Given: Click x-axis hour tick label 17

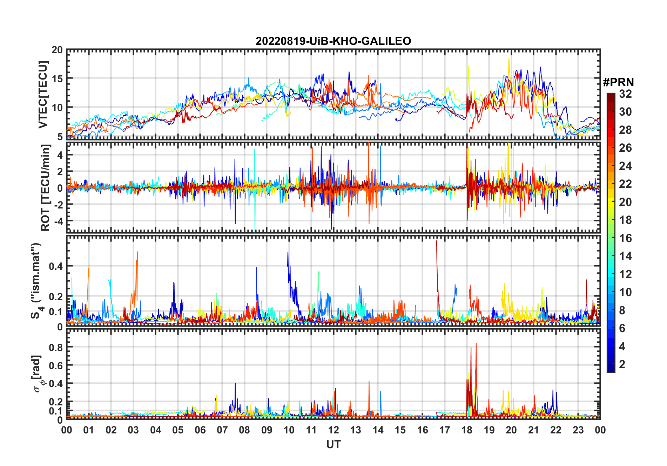Looking at the screenshot, I should point(445,430).
